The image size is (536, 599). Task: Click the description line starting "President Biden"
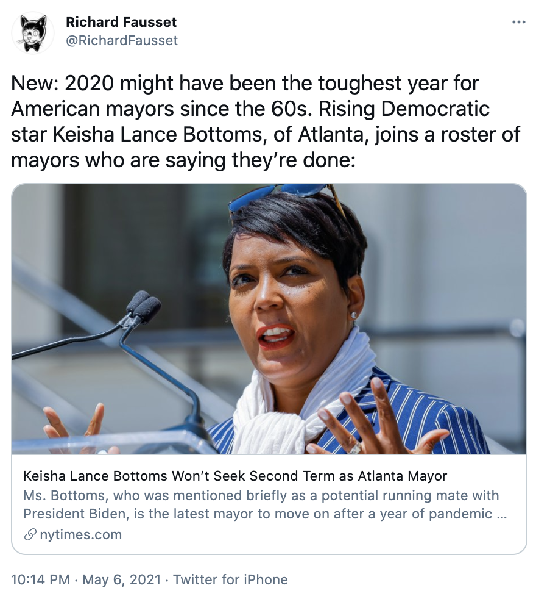pos(265,514)
